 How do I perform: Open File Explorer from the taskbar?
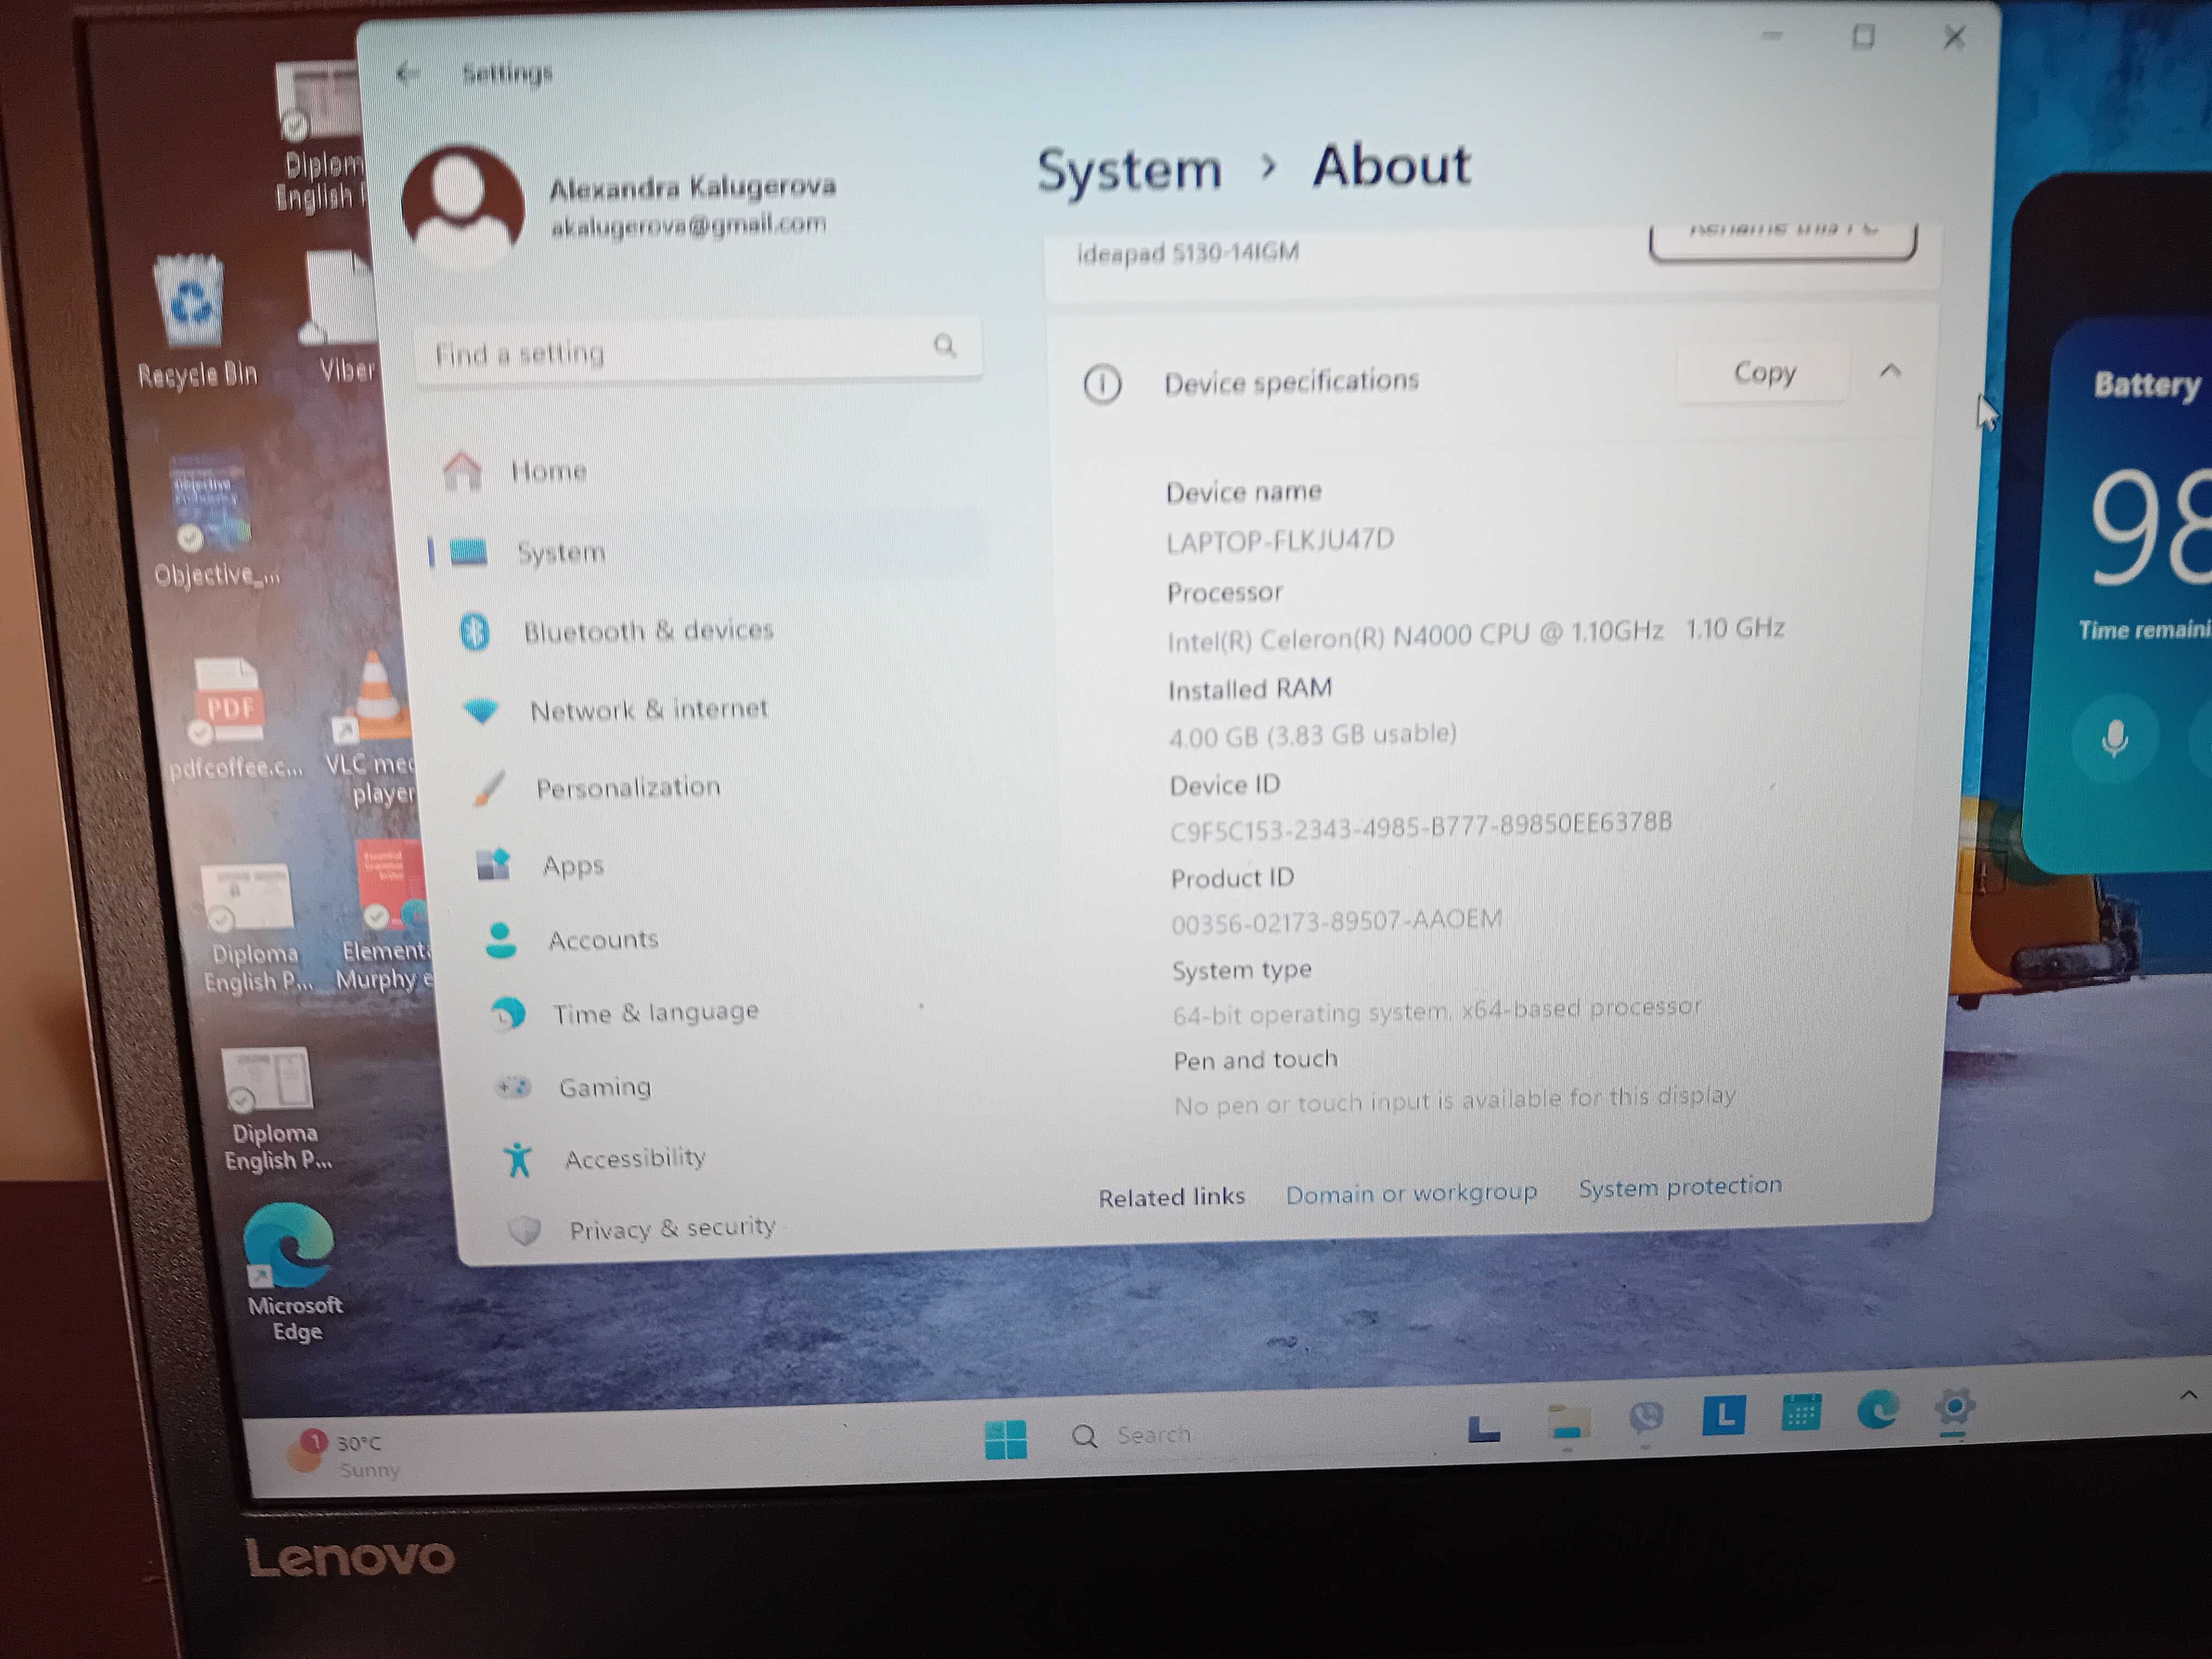[x=1568, y=1424]
